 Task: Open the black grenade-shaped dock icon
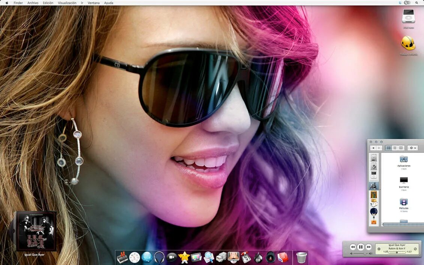259,257
